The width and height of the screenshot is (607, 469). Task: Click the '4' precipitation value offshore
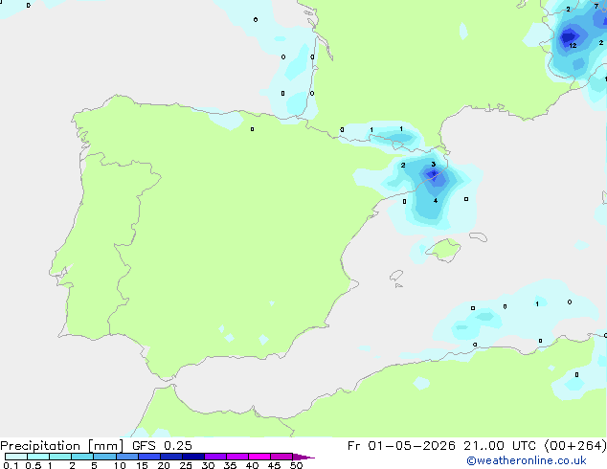coord(436,200)
